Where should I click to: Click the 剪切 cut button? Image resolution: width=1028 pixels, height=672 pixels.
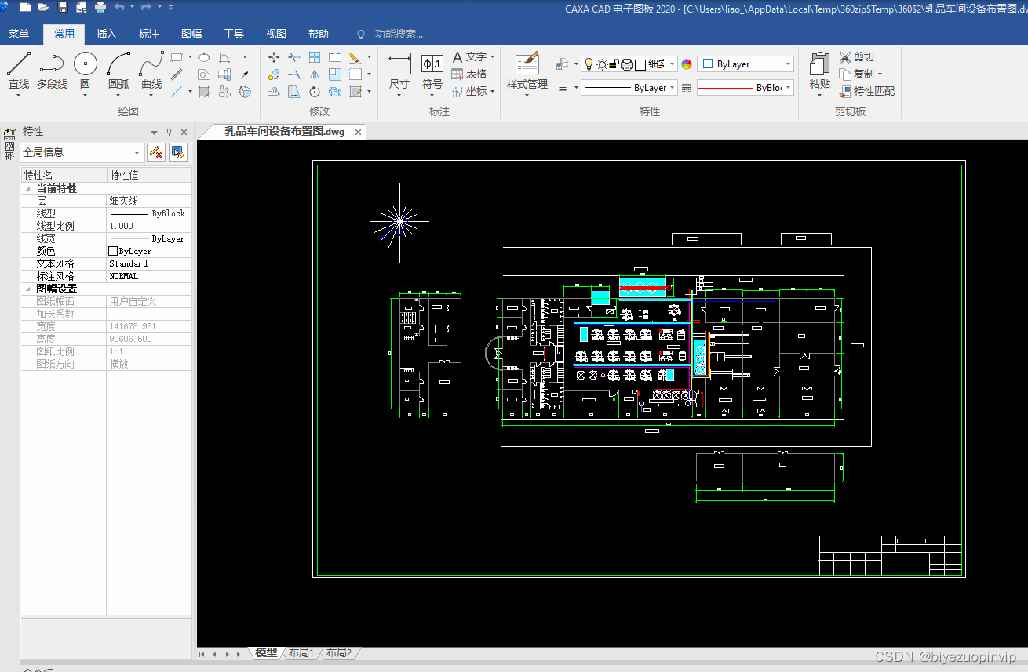click(856, 57)
